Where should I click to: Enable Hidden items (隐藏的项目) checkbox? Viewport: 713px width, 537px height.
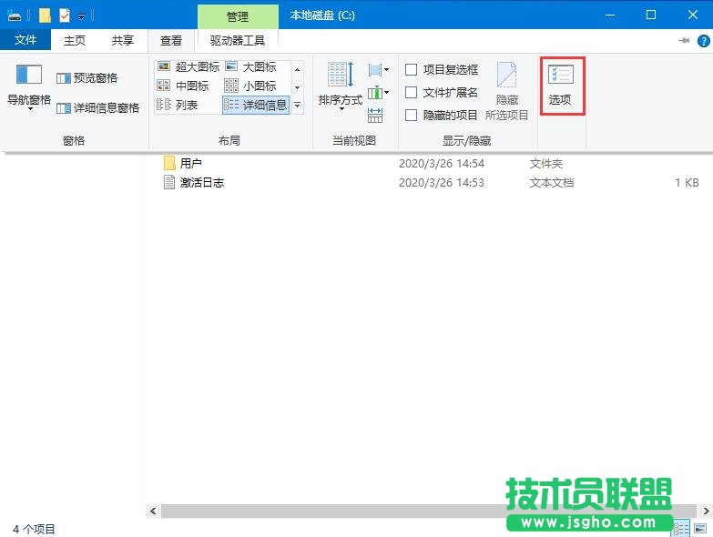[x=411, y=116]
